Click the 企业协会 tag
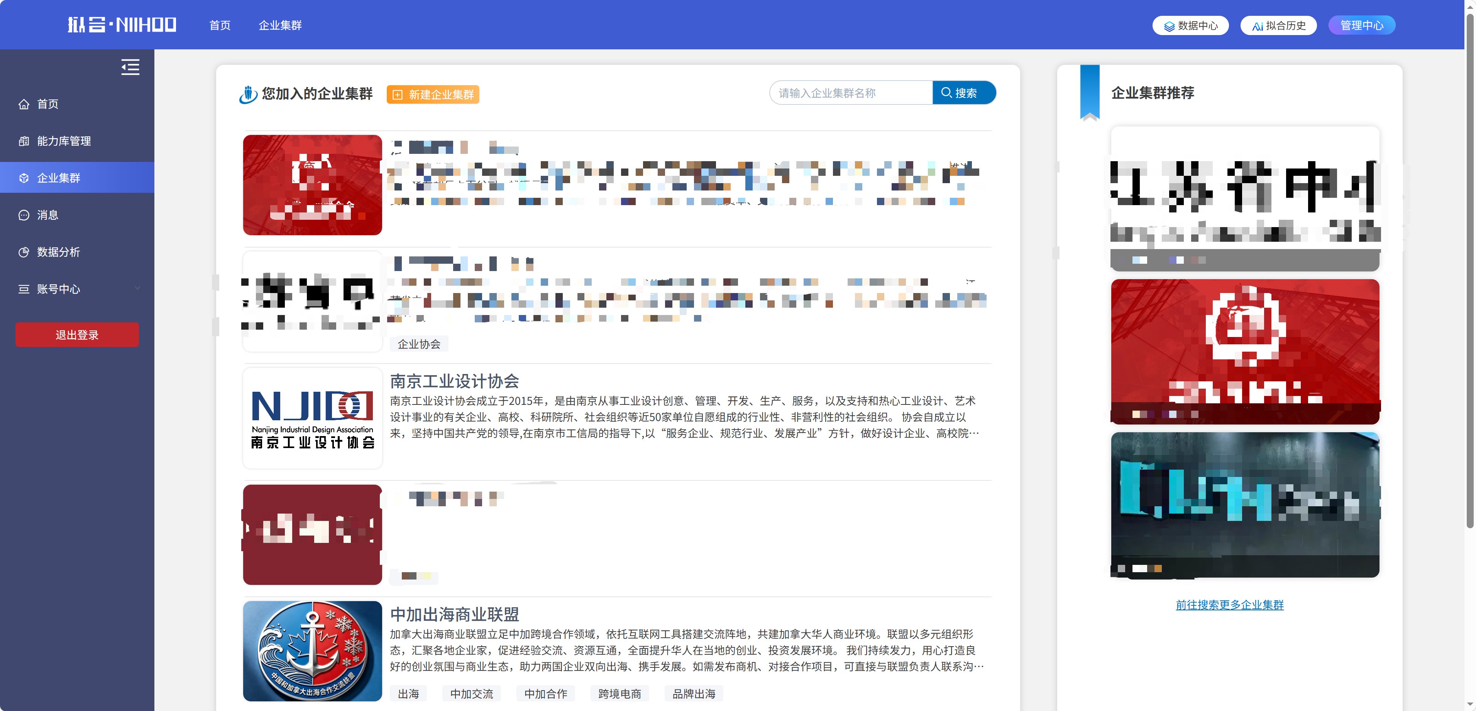The image size is (1476, 711). coord(419,344)
